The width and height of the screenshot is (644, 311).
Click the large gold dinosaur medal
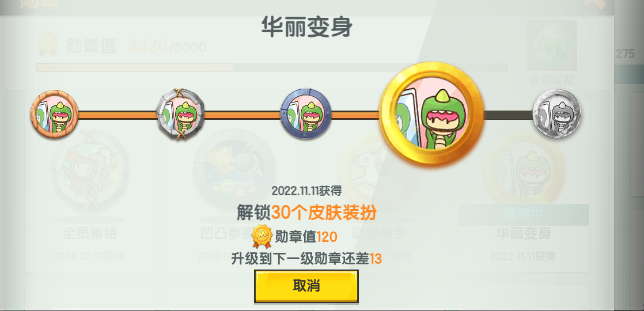(431, 114)
